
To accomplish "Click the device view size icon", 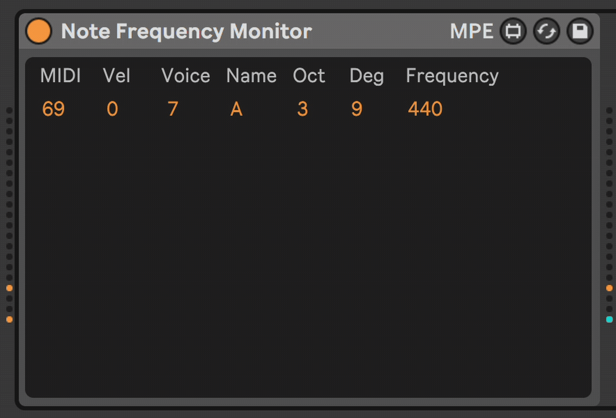I will click(513, 32).
